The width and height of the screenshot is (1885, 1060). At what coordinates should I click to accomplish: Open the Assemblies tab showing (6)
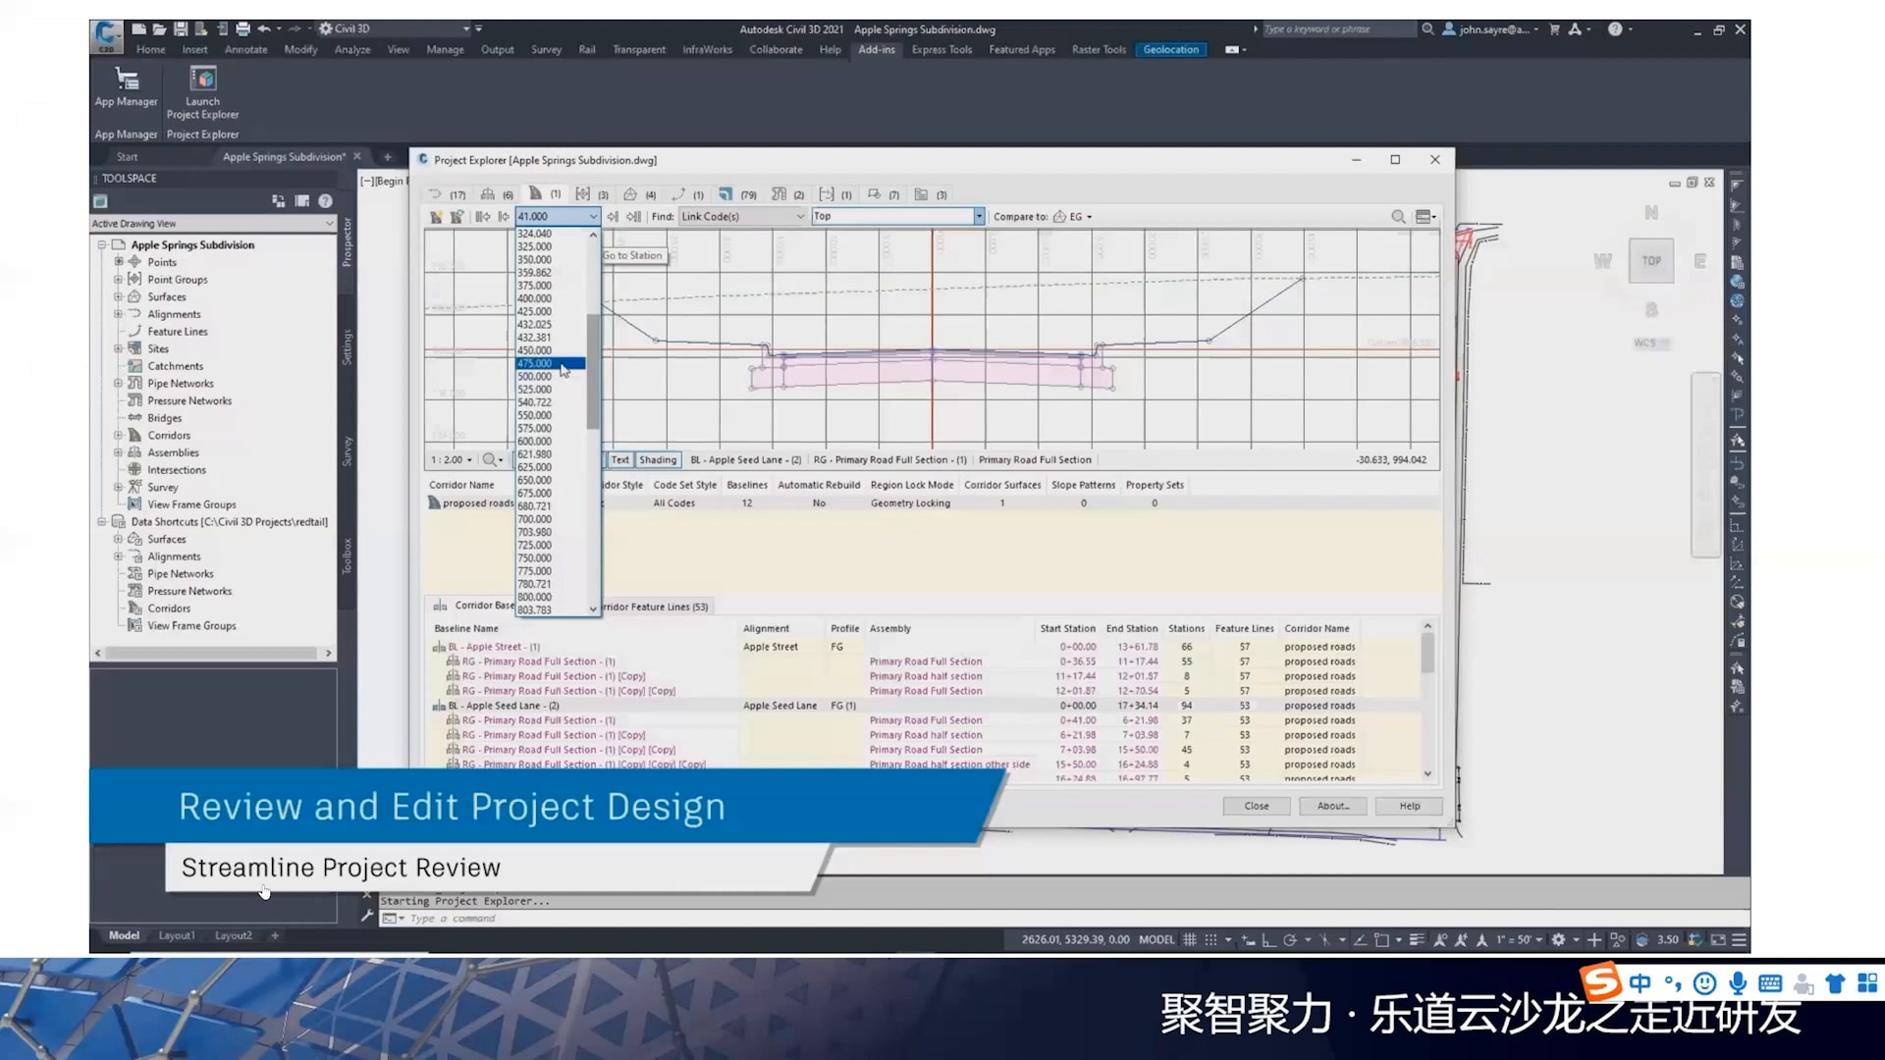coord(497,194)
